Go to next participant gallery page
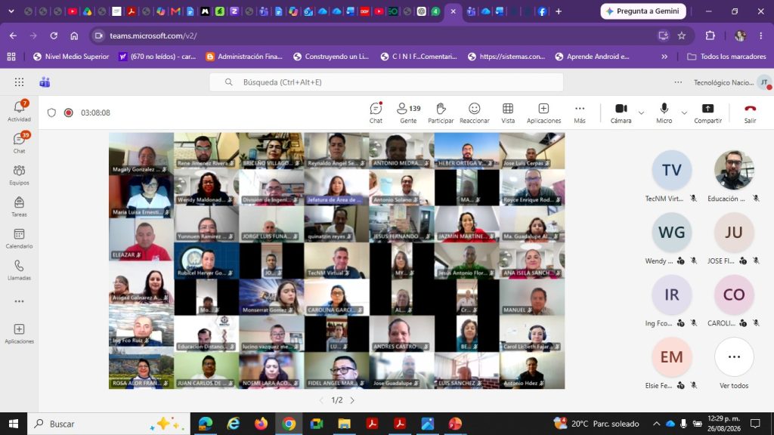 coord(352,400)
